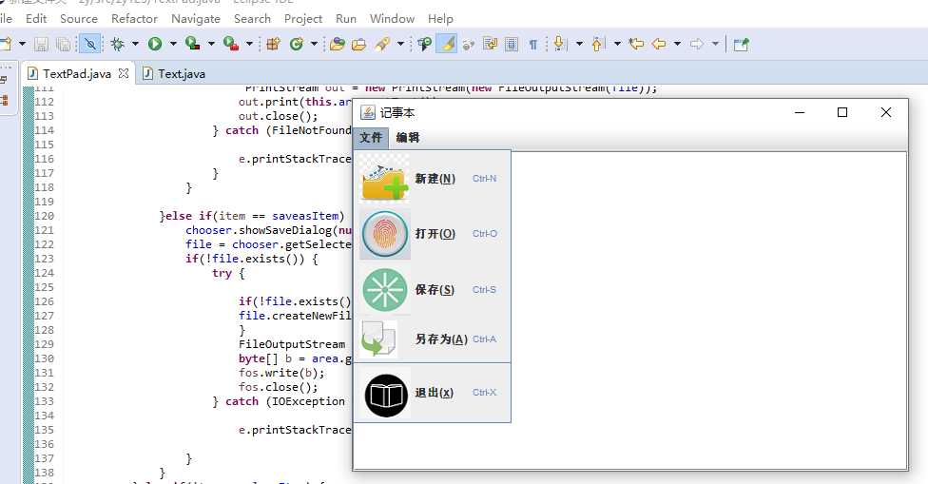Open the External Tools dropdown arrow
Screen dimensions: 928x484
249,44
